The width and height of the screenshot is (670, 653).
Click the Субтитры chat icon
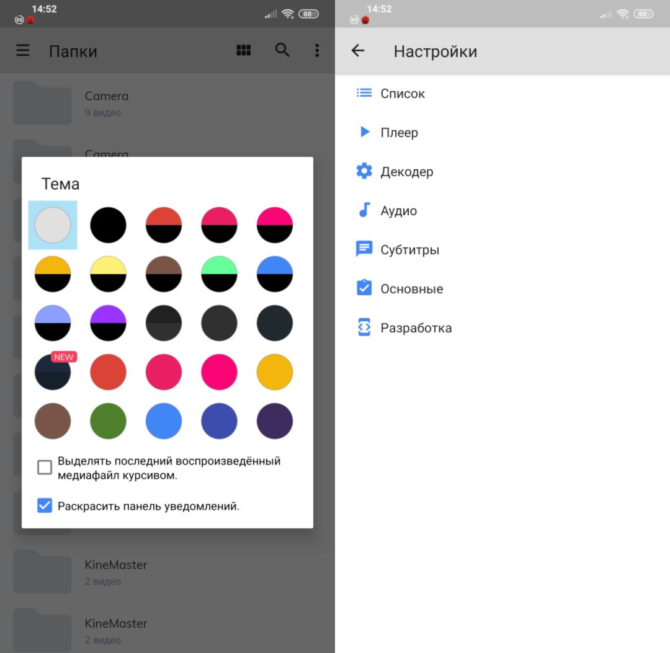364,249
